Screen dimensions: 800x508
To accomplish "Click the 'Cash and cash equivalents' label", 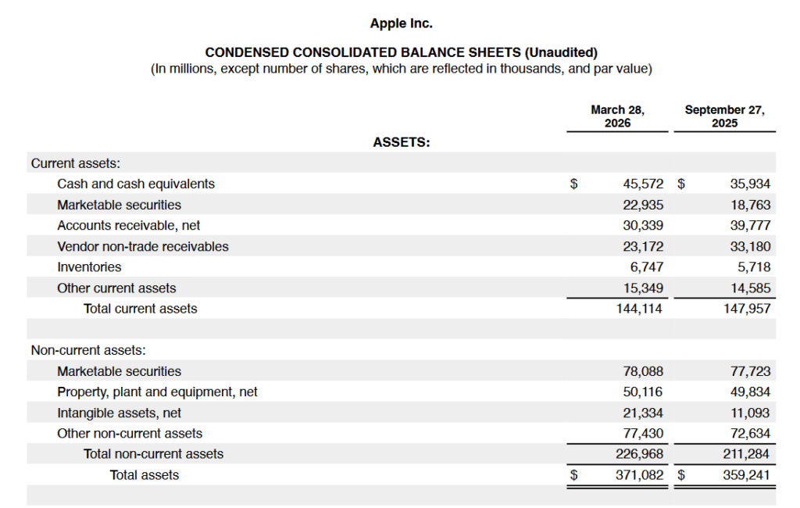I will 136,184.
